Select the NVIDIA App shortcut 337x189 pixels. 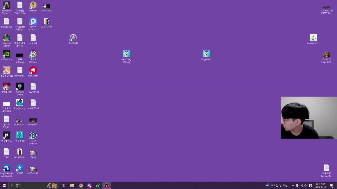(x=6, y=55)
